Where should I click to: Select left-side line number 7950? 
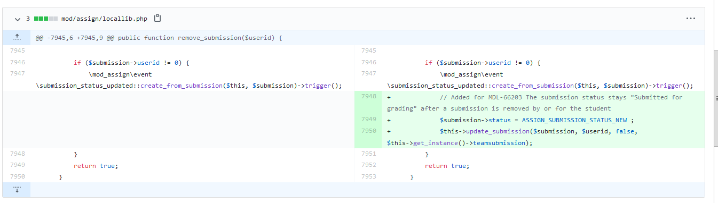[17, 177]
